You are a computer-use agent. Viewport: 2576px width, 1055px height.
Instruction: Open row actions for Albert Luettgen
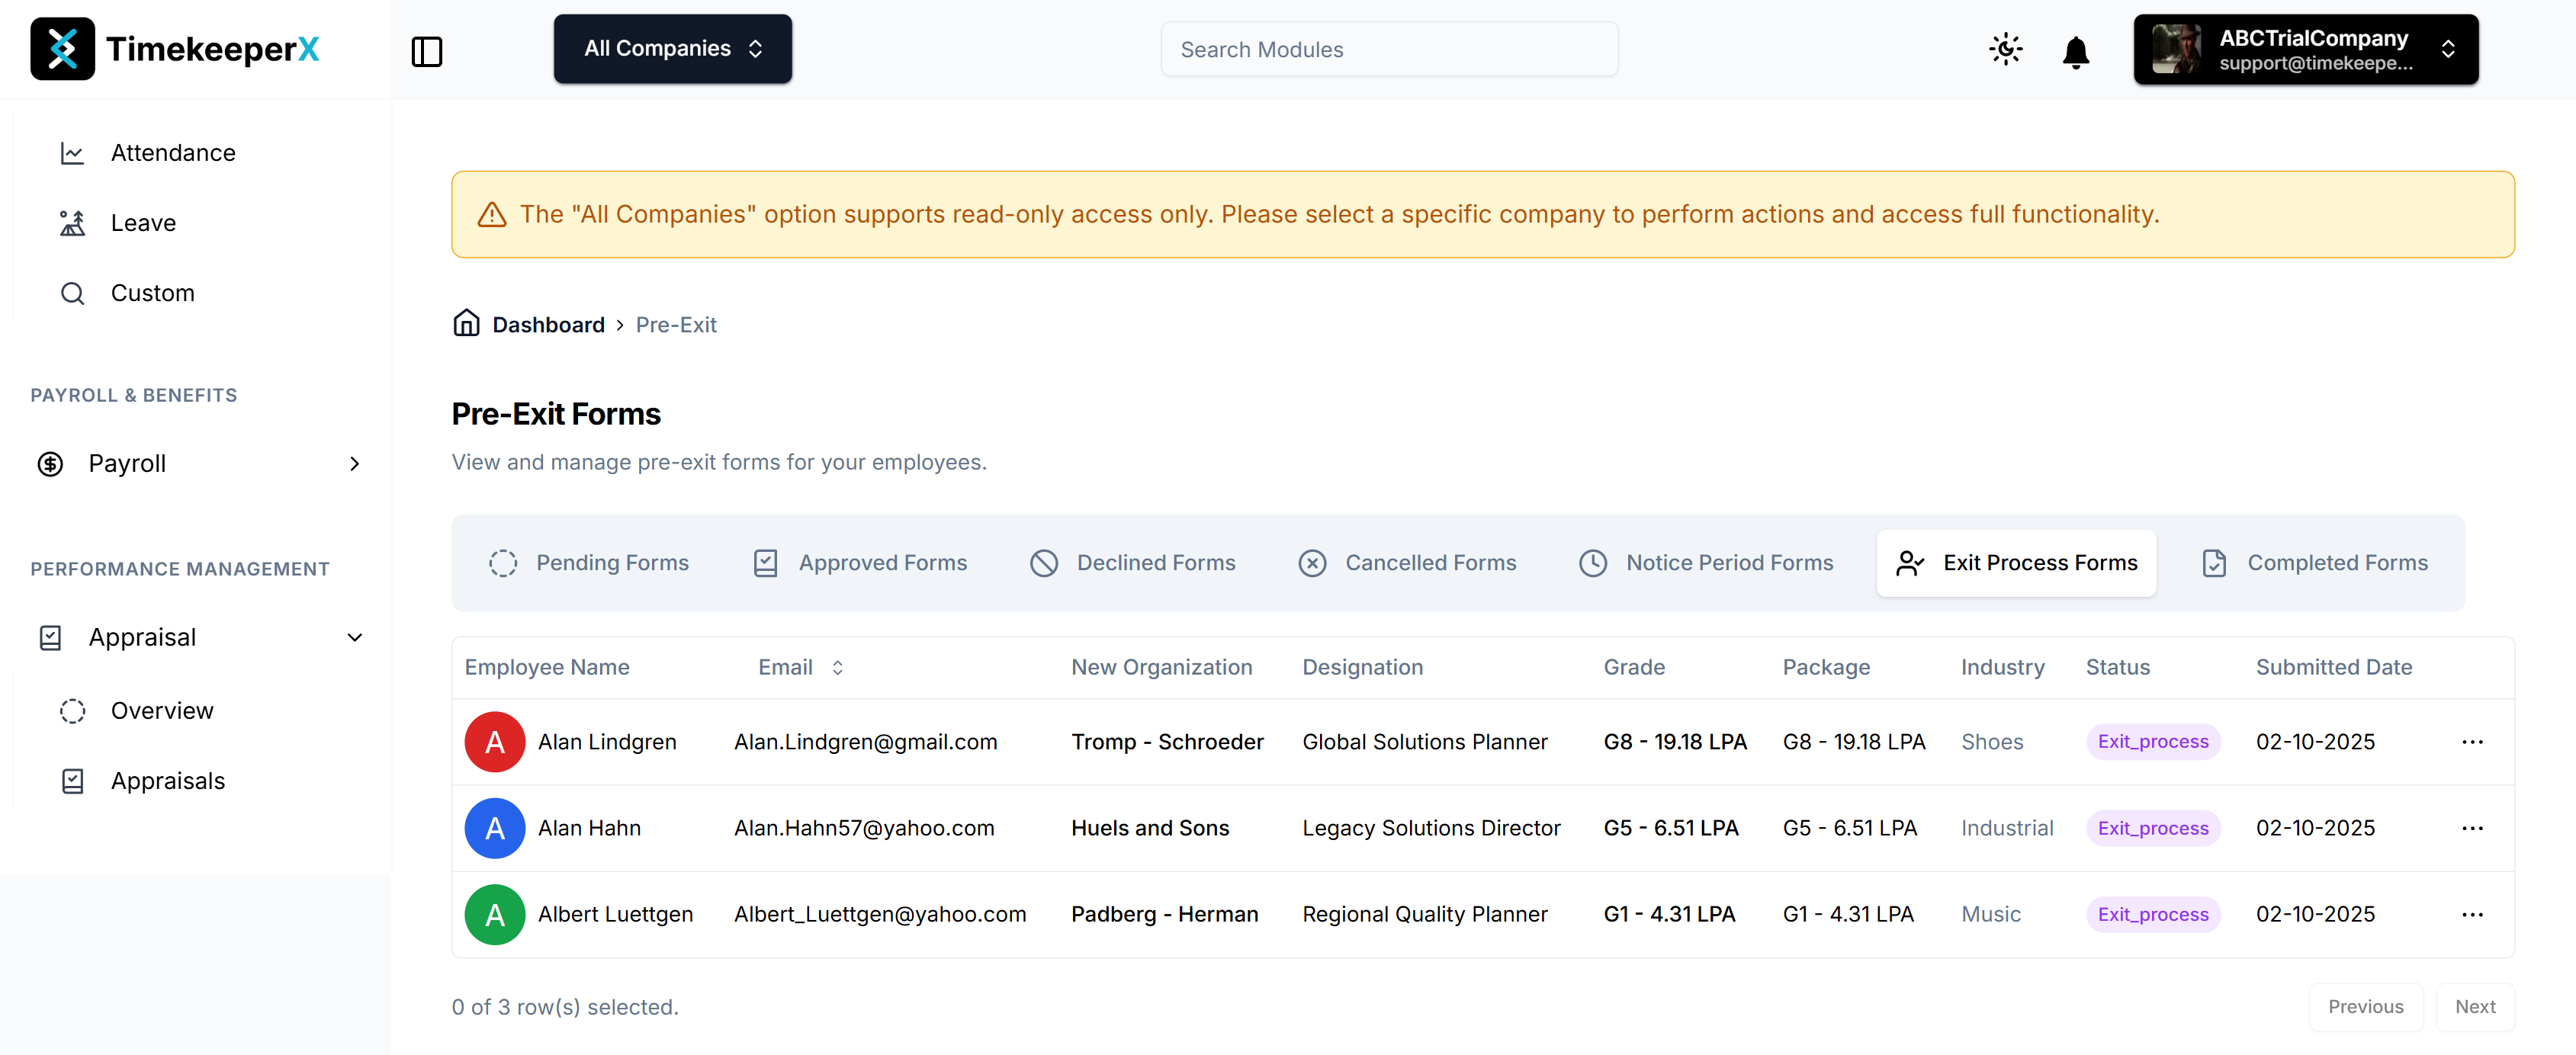point(2472,915)
